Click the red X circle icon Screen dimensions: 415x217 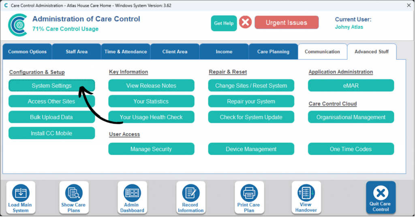(245, 22)
